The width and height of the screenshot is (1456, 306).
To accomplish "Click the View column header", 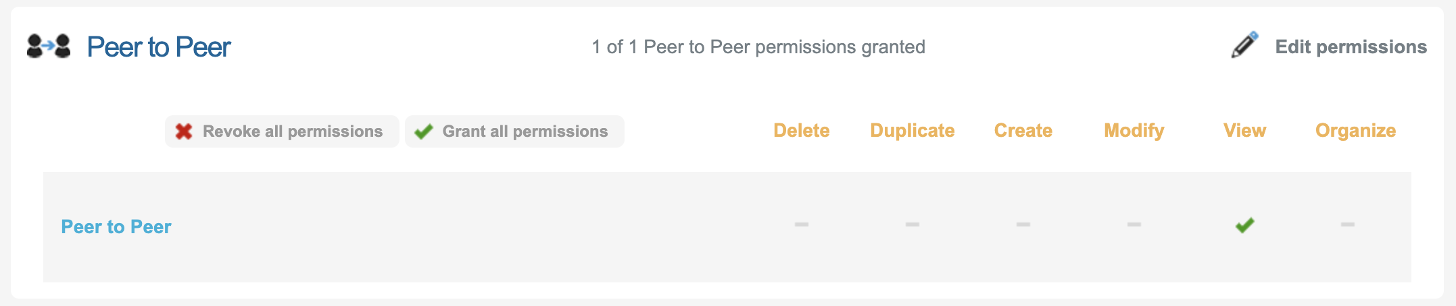I will pos(1244,130).
